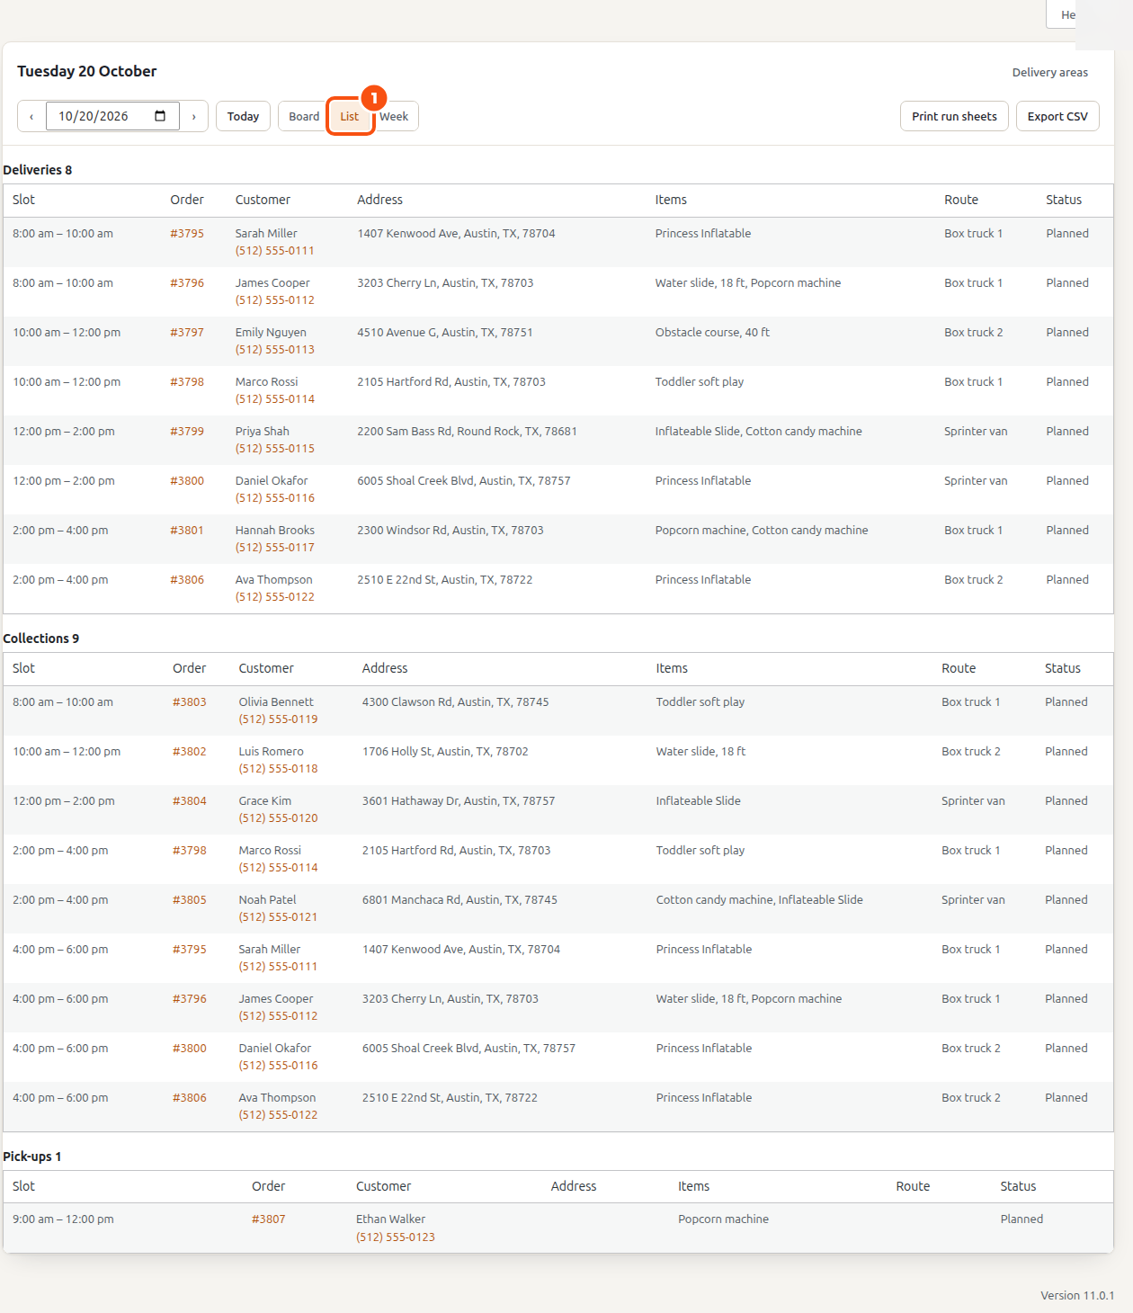Call Olivia Bennett phone (512) 555-0119
The image size is (1133, 1313).
[278, 719]
